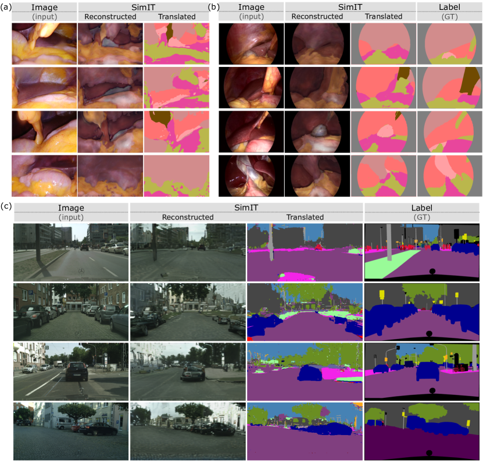Select the 'Image' header in panel (b)
This screenshot has width=483, height=463.
(x=251, y=7)
